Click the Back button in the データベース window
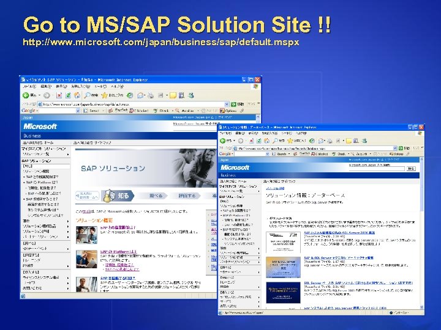The height and width of the screenshot is (330, 441). [x=225, y=141]
